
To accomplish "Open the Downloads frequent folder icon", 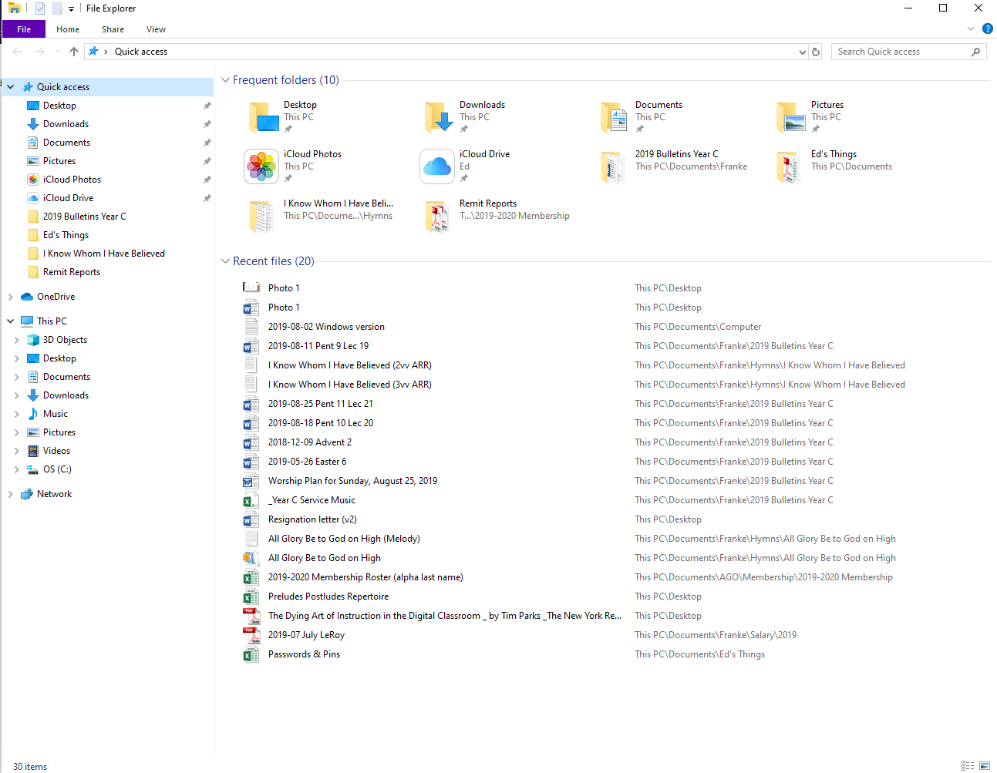I will click(x=440, y=118).
